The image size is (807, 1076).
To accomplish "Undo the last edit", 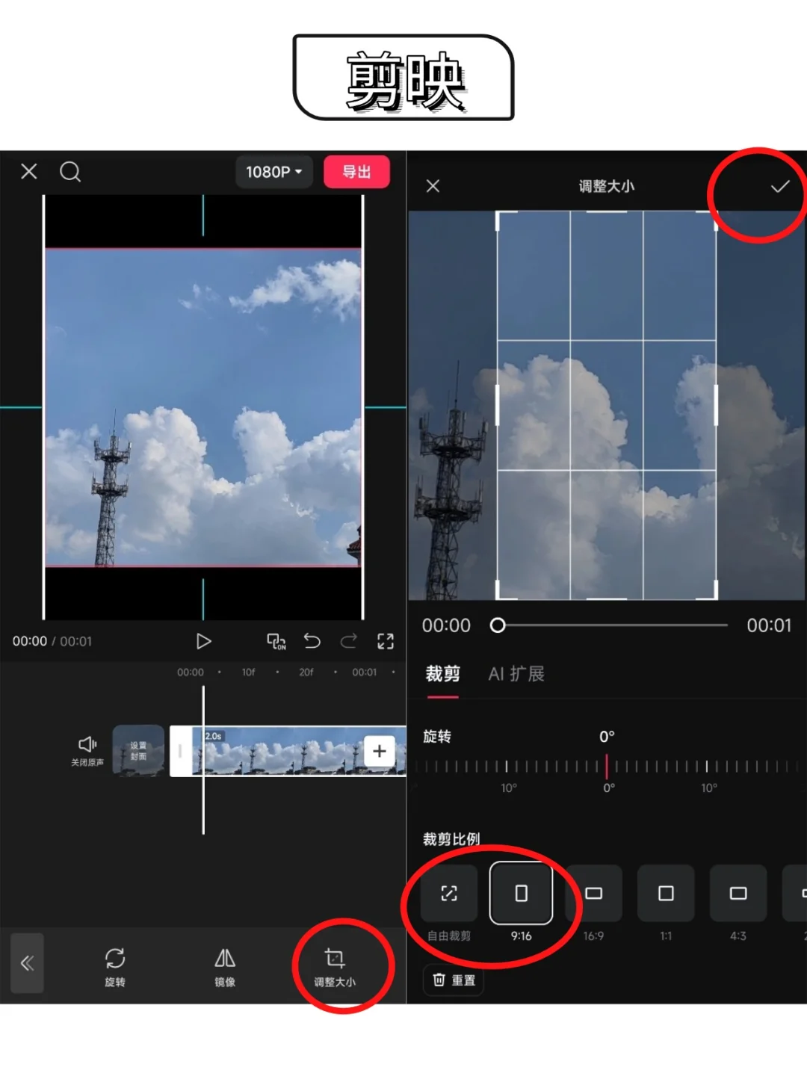I will point(312,640).
